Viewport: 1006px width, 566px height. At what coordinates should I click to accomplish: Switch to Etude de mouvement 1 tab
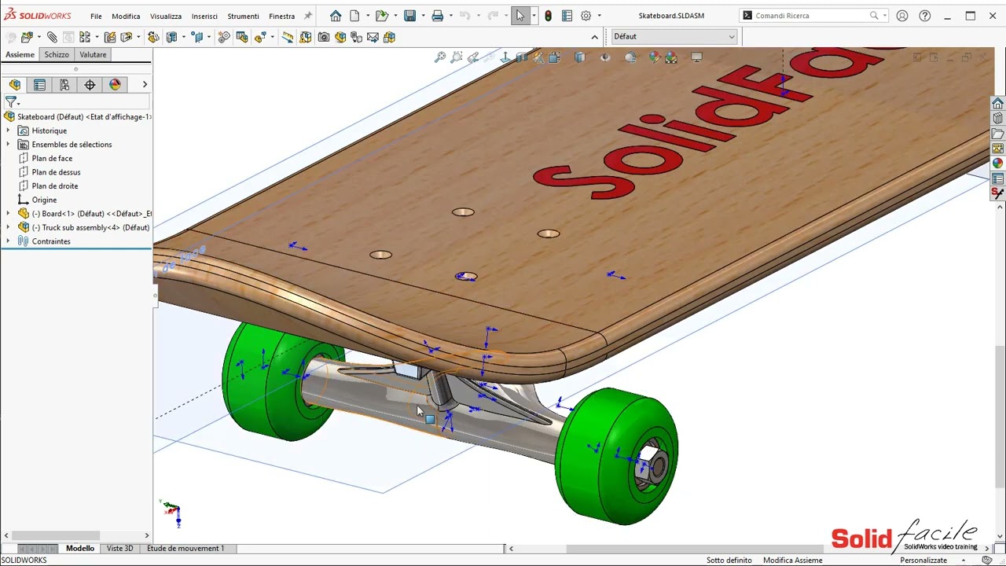(185, 548)
